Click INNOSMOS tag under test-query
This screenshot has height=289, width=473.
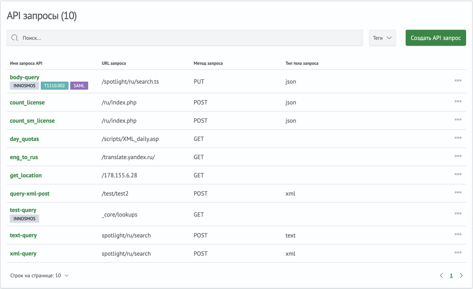24,218
